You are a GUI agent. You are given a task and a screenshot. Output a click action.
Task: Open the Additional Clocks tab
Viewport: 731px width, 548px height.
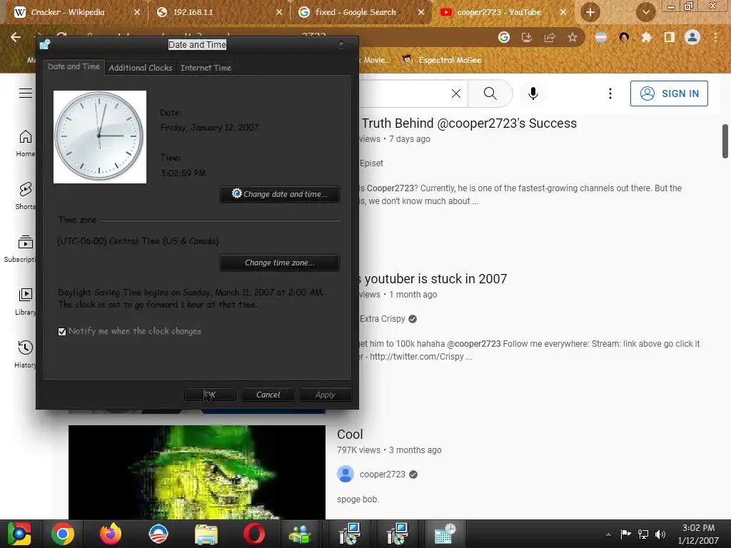[x=141, y=68]
